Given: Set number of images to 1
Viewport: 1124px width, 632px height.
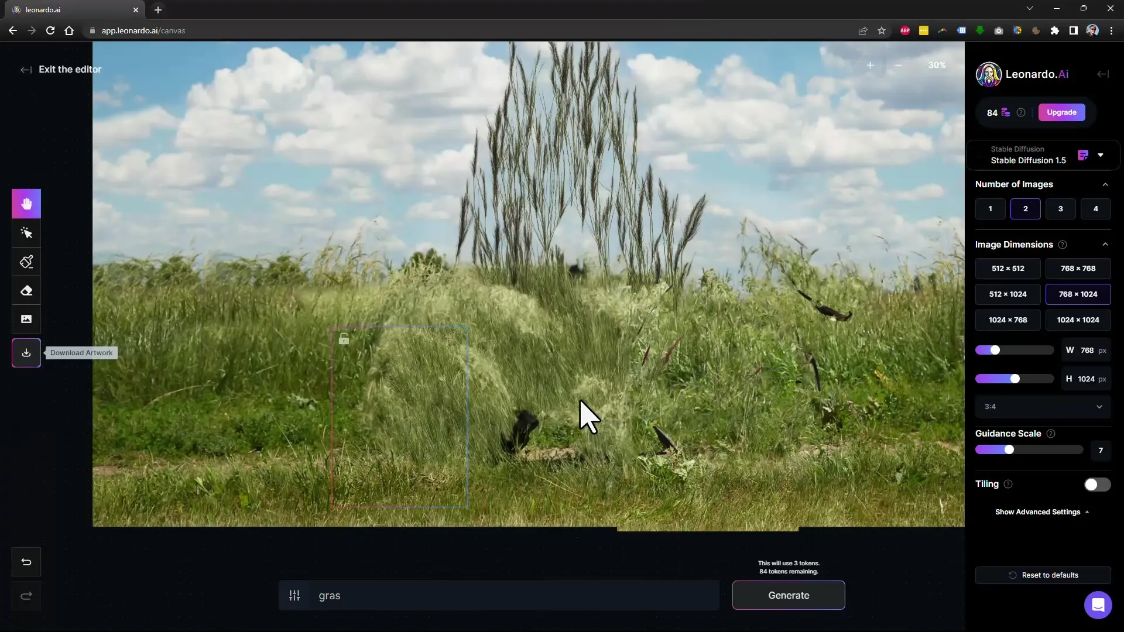Looking at the screenshot, I should 991,209.
